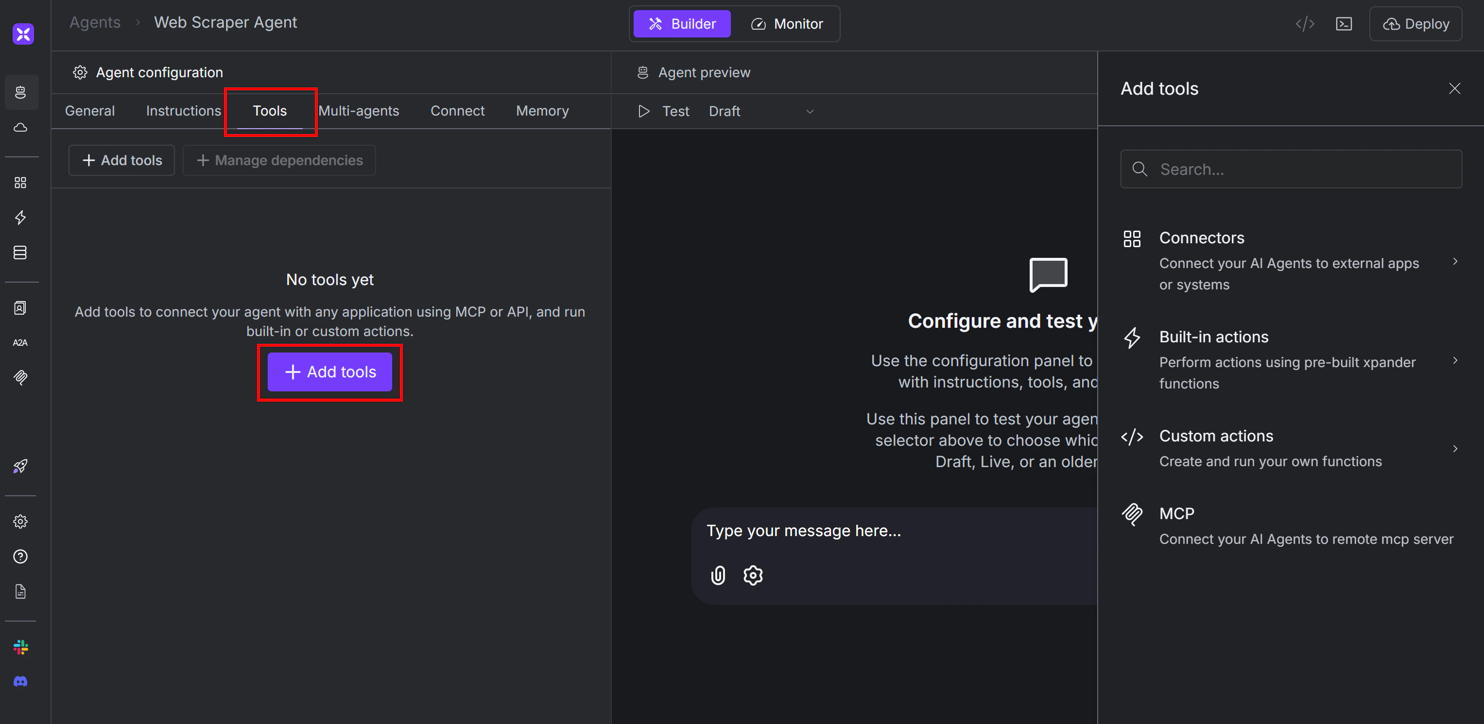Open the Connectors grid icon in sidebar
The width and height of the screenshot is (1484, 724).
[20, 183]
